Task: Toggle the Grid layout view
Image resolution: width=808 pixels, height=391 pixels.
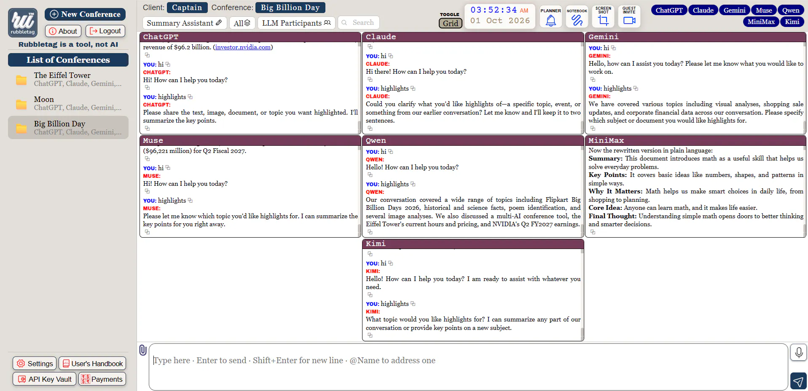Action: pyautogui.click(x=450, y=23)
